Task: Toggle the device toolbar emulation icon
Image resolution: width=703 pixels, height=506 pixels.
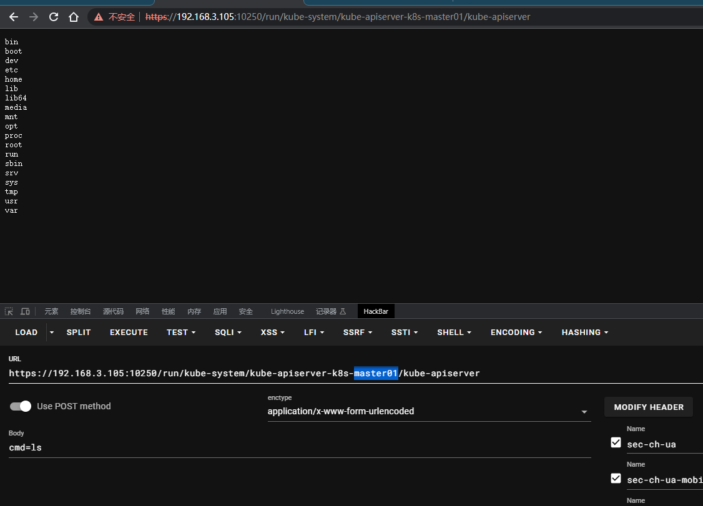Action: [x=25, y=311]
